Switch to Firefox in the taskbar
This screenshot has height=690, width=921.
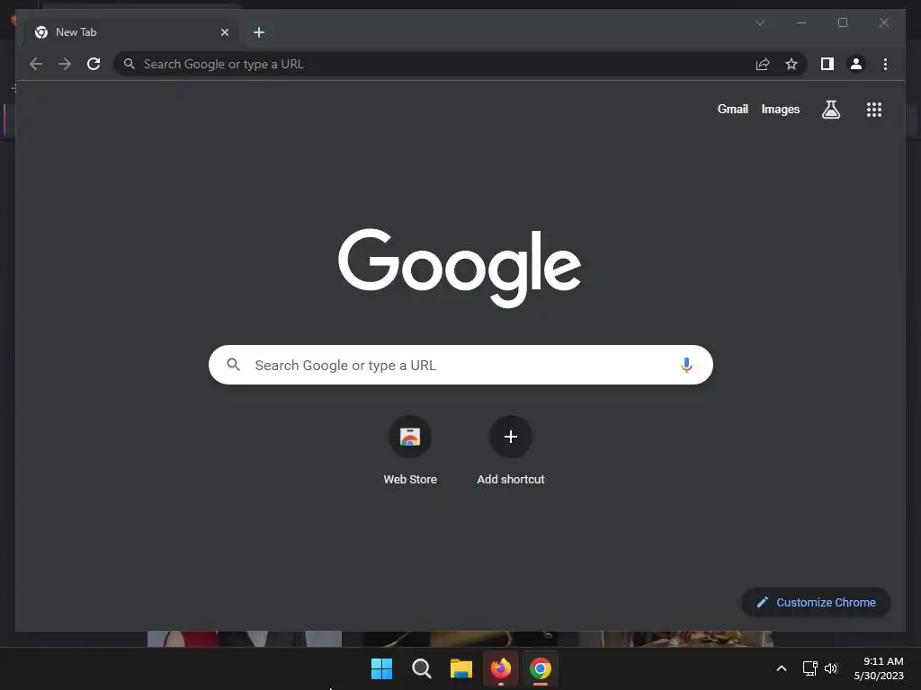[500, 668]
